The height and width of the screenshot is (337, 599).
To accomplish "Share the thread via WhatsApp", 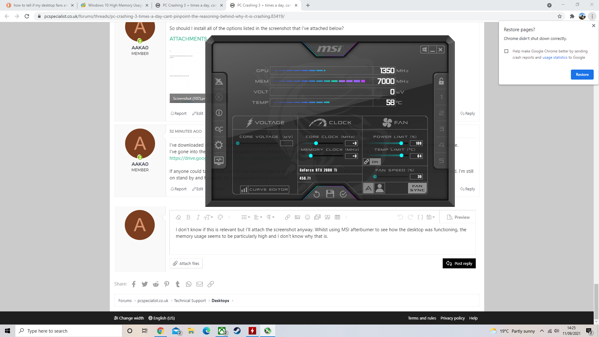I will 188,284.
